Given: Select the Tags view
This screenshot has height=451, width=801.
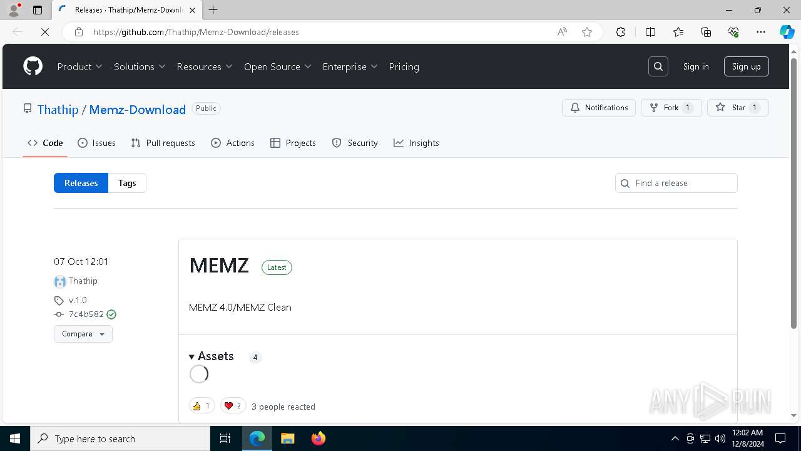Looking at the screenshot, I should coord(127,183).
